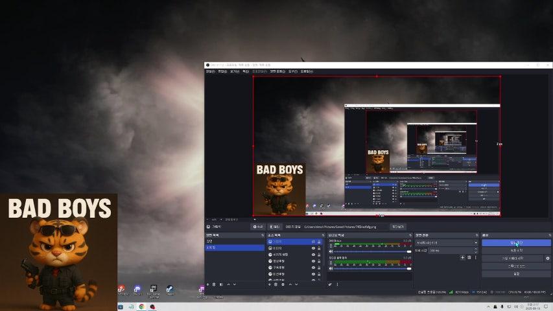Hide the 영상후원 source with eye icon

[x=313, y=261]
